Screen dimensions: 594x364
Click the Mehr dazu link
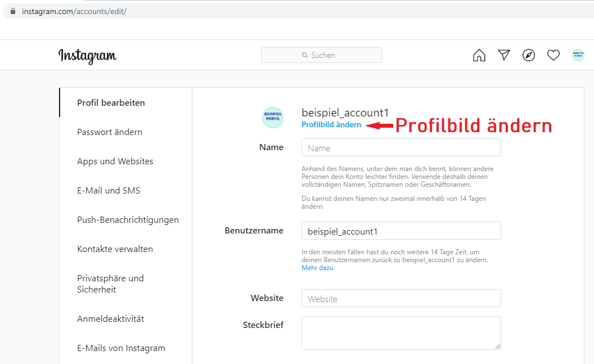[317, 268]
